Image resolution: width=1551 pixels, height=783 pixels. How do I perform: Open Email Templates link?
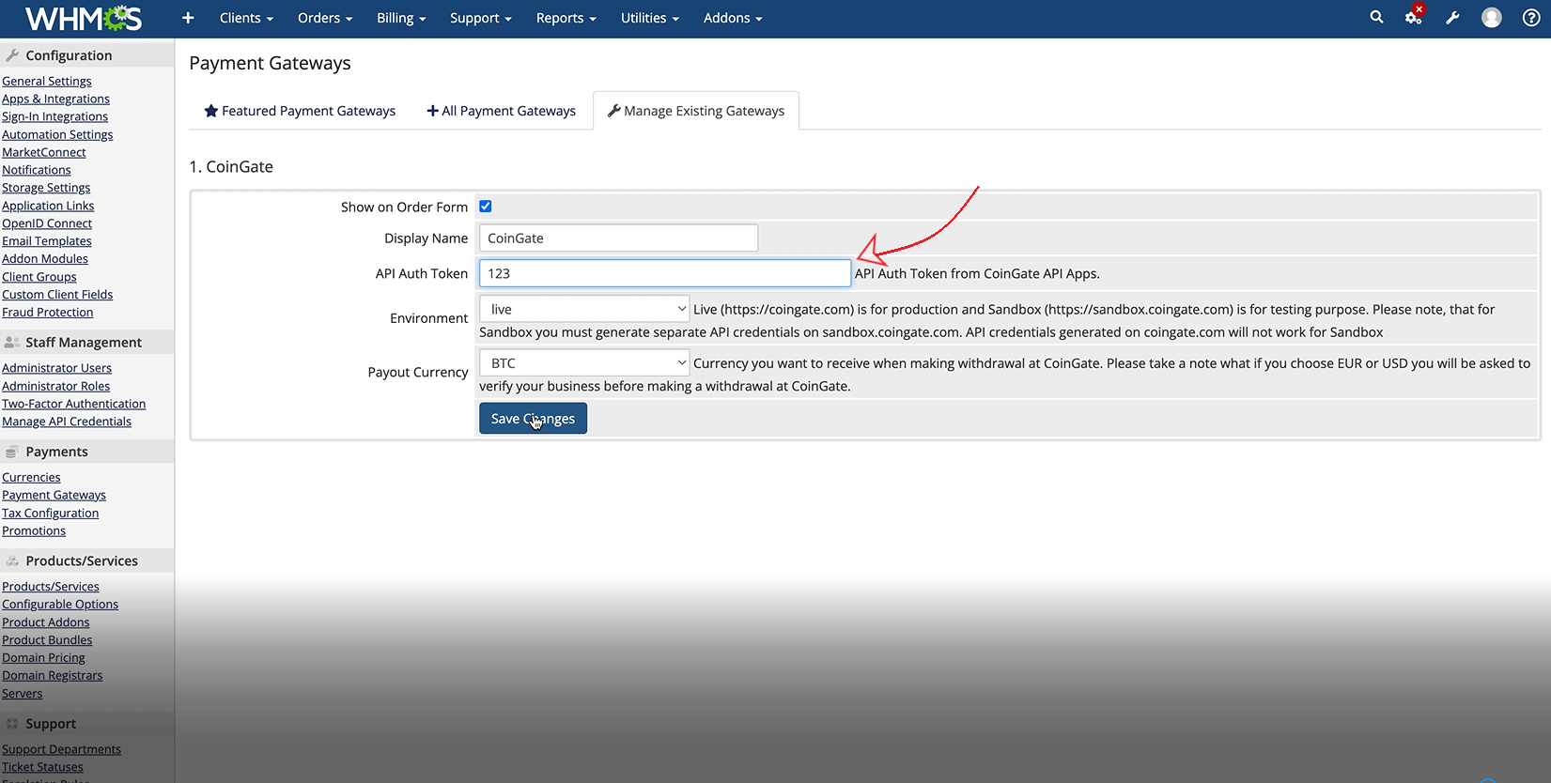tap(47, 241)
